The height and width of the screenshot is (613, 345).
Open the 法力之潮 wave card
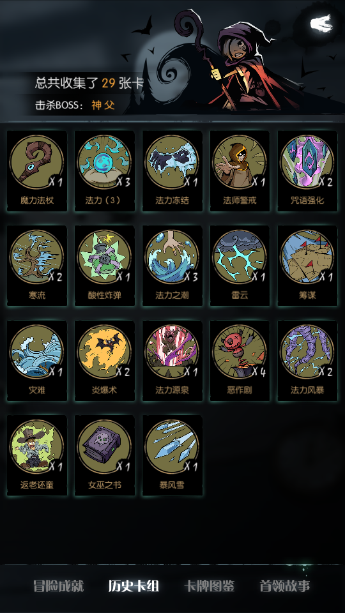click(x=172, y=266)
